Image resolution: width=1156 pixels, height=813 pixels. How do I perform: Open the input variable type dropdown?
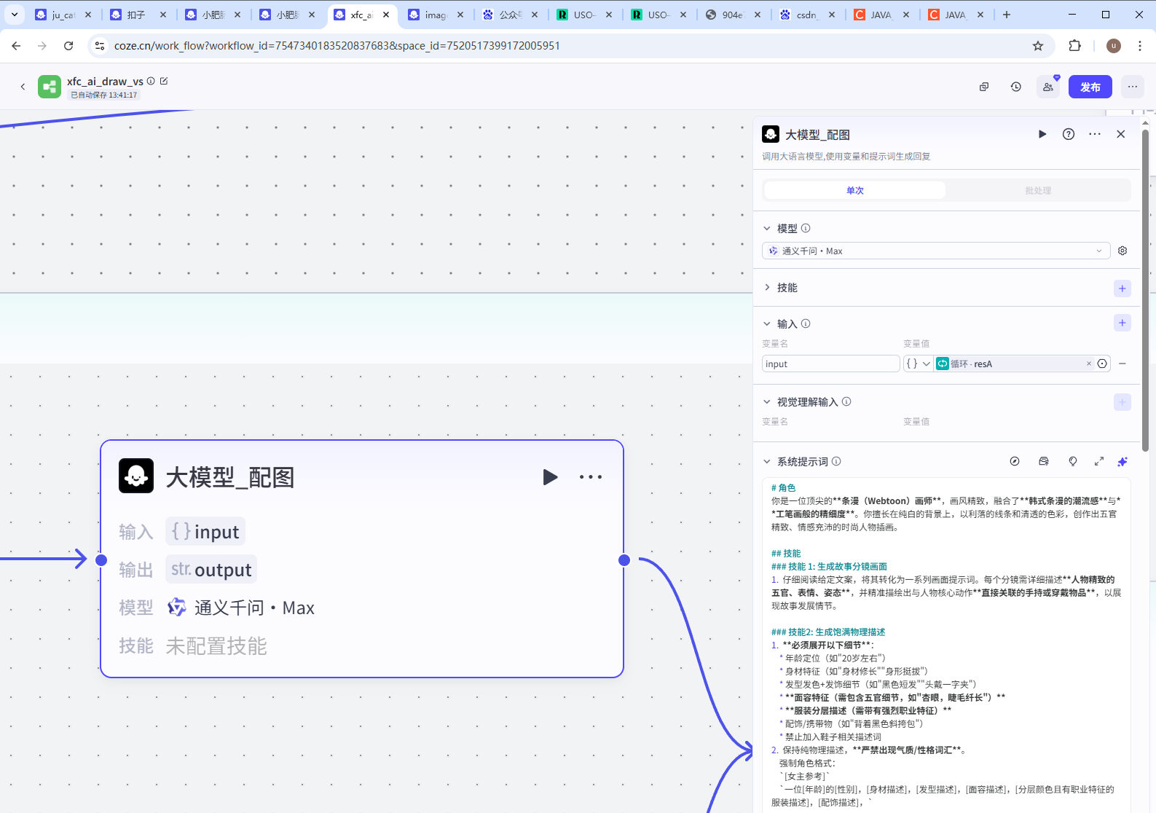[918, 364]
